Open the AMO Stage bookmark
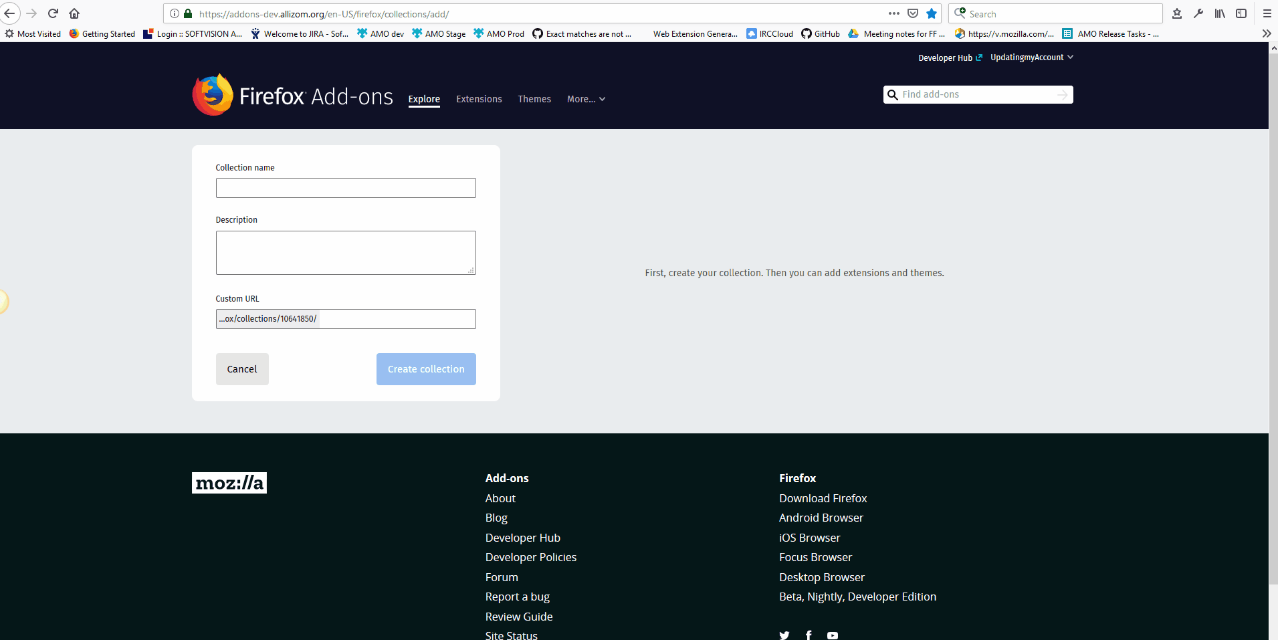 439,33
